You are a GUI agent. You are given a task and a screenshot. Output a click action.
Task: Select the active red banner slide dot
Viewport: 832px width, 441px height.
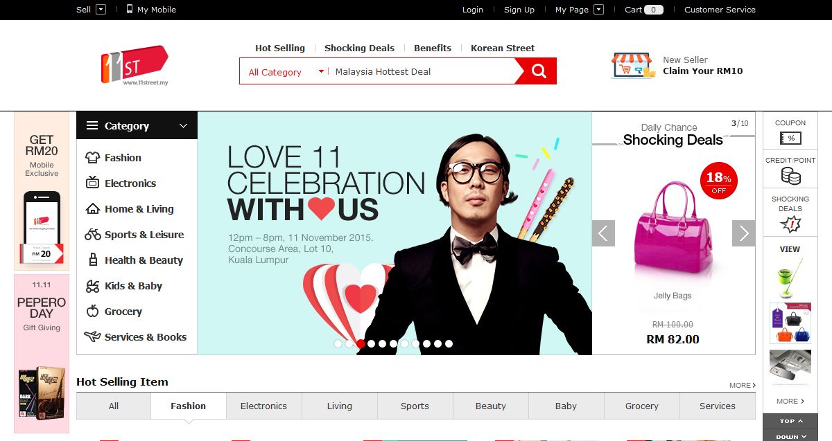[x=360, y=343]
